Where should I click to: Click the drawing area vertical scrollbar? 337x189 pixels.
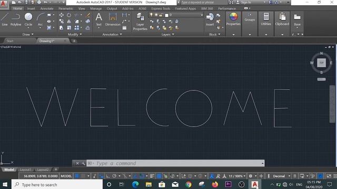coord(332,104)
